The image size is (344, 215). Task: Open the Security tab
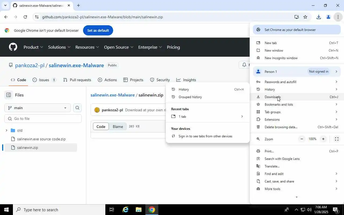pyautogui.click(x=160, y=80)
